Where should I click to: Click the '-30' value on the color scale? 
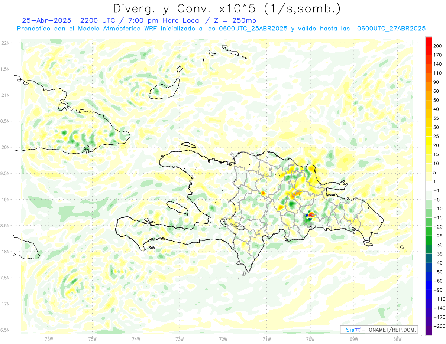click(x=437, y=245)
